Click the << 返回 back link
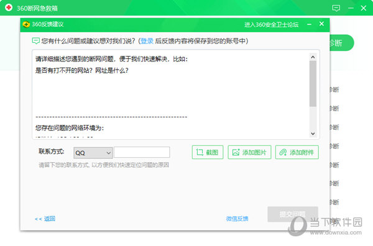This screenshot has height=246, width=373. click(45, 219)
